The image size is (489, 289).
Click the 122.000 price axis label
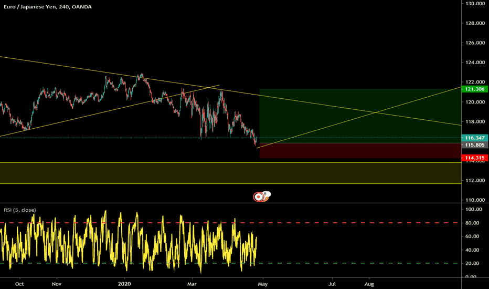[475, 82]
